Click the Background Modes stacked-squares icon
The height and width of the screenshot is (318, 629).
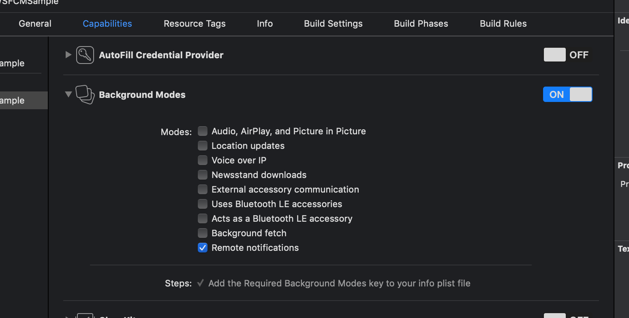click(x=85, y=95)
